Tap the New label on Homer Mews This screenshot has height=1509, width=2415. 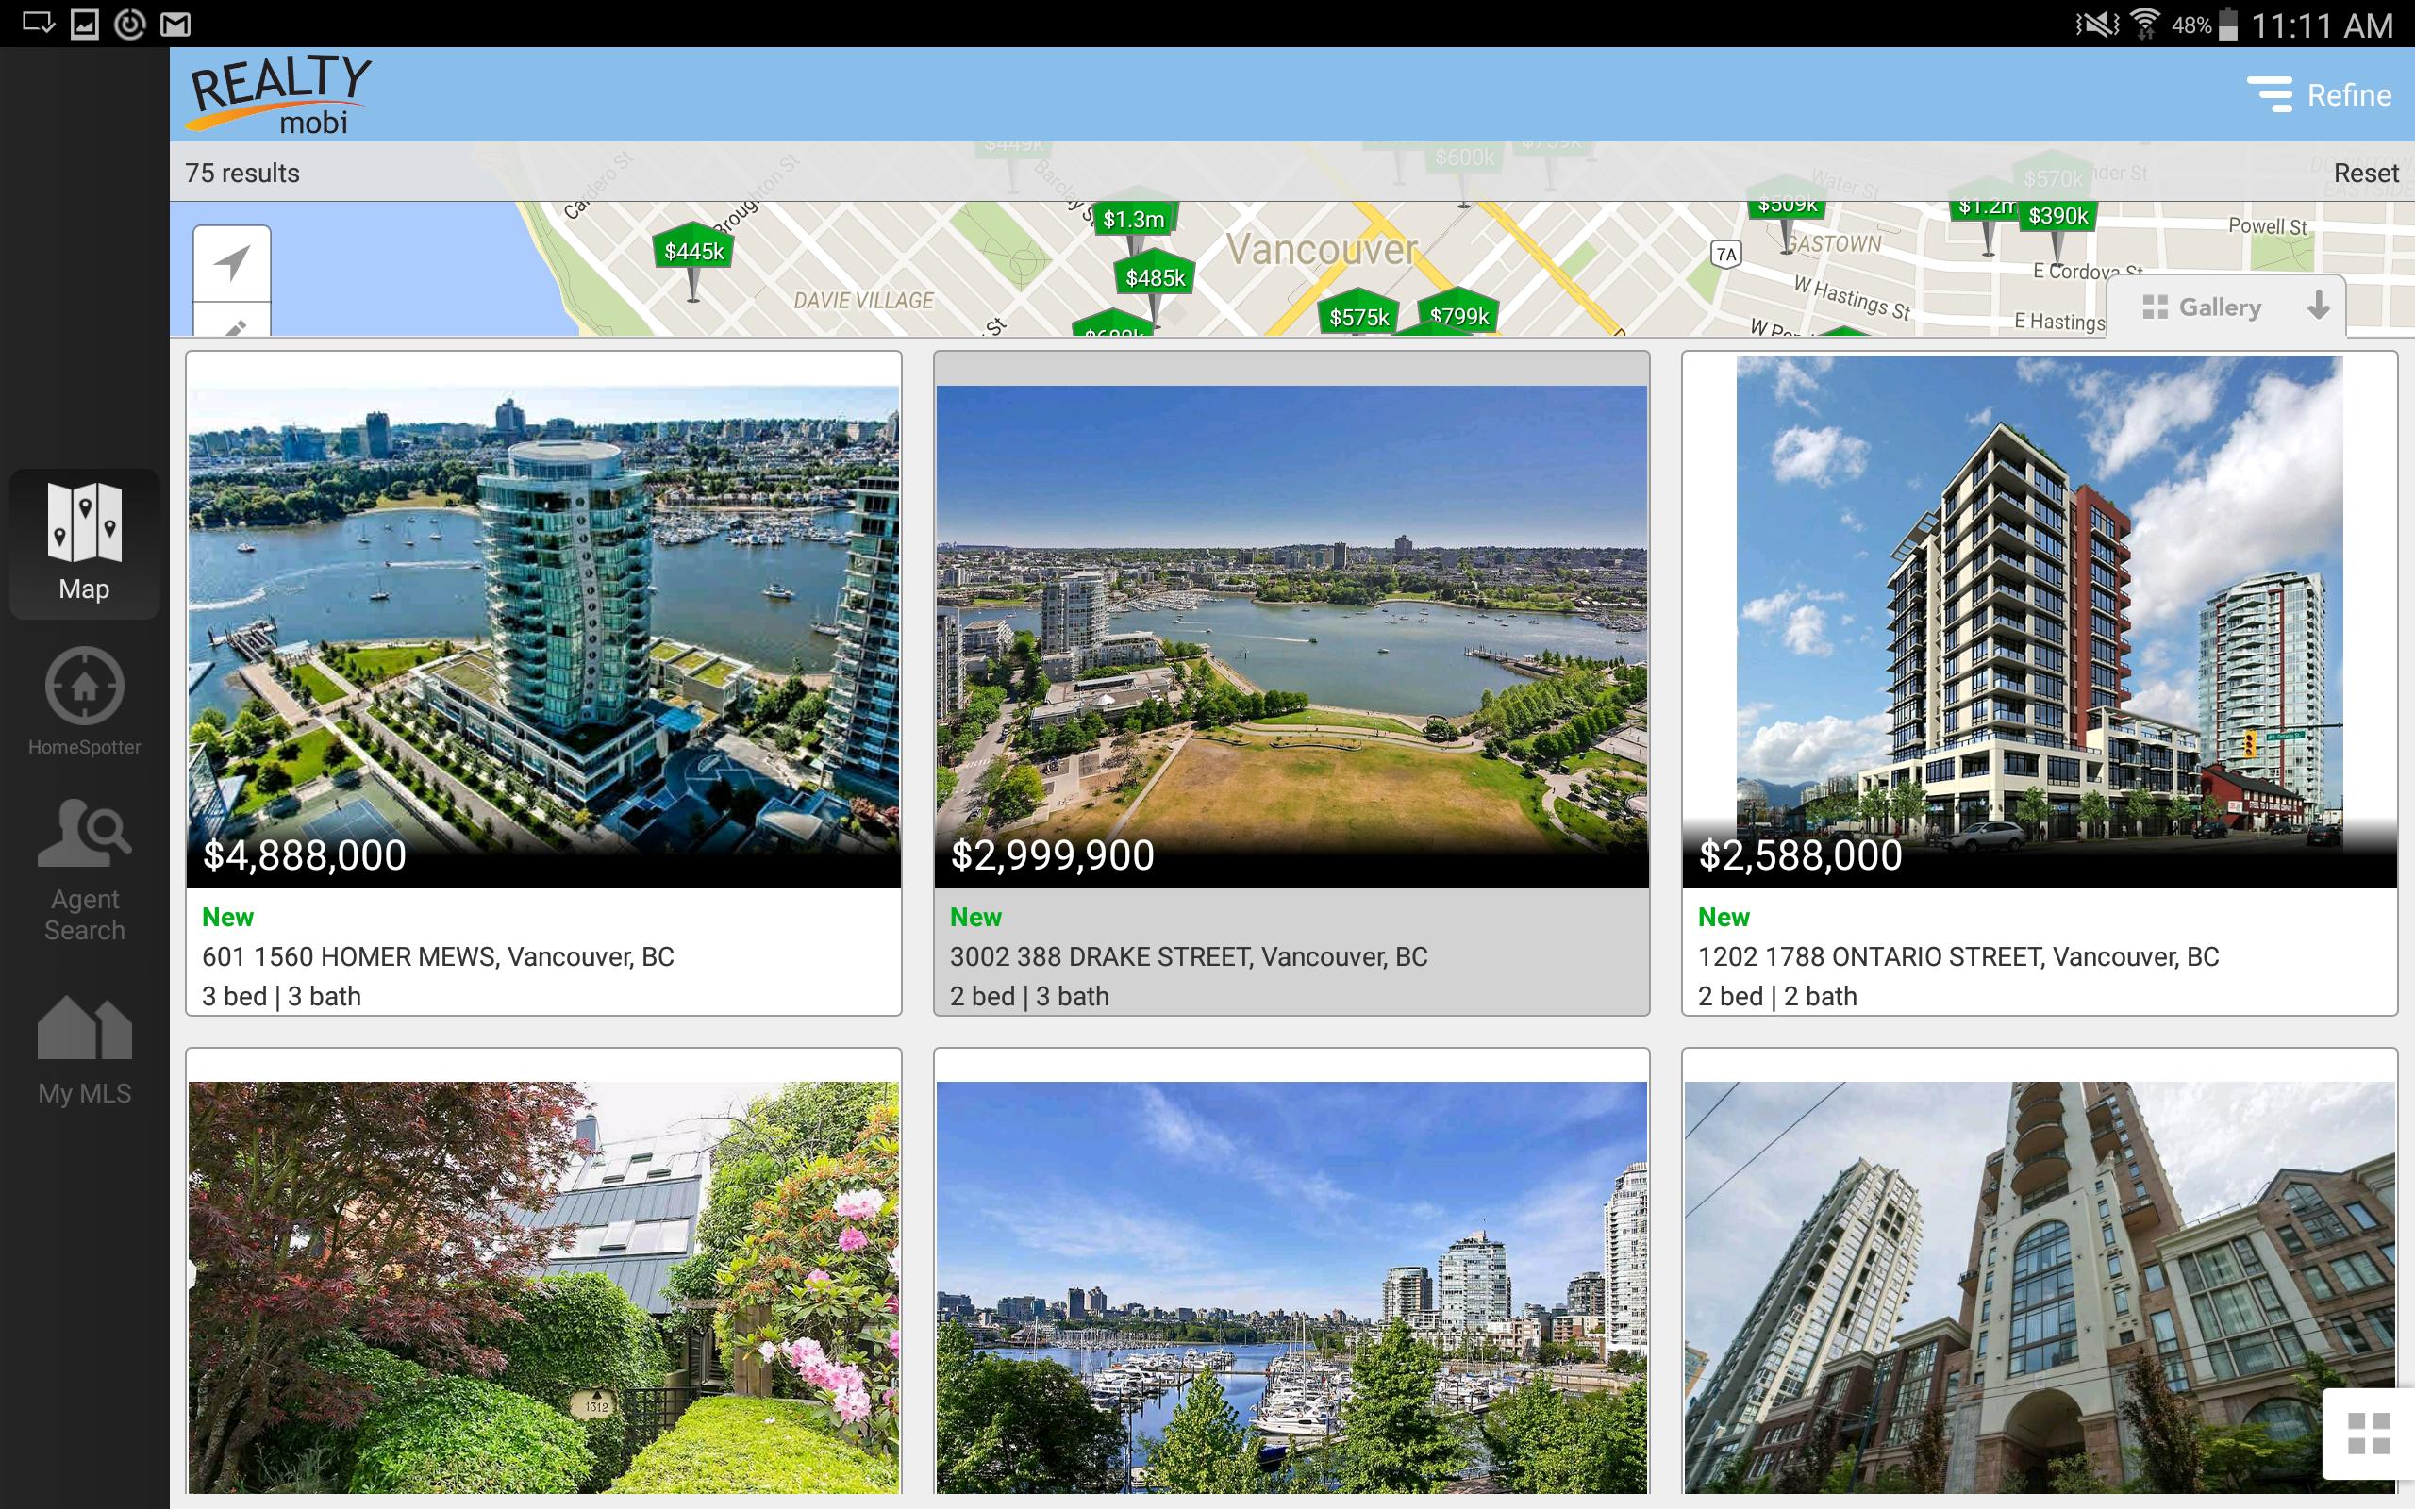[227, 916]
